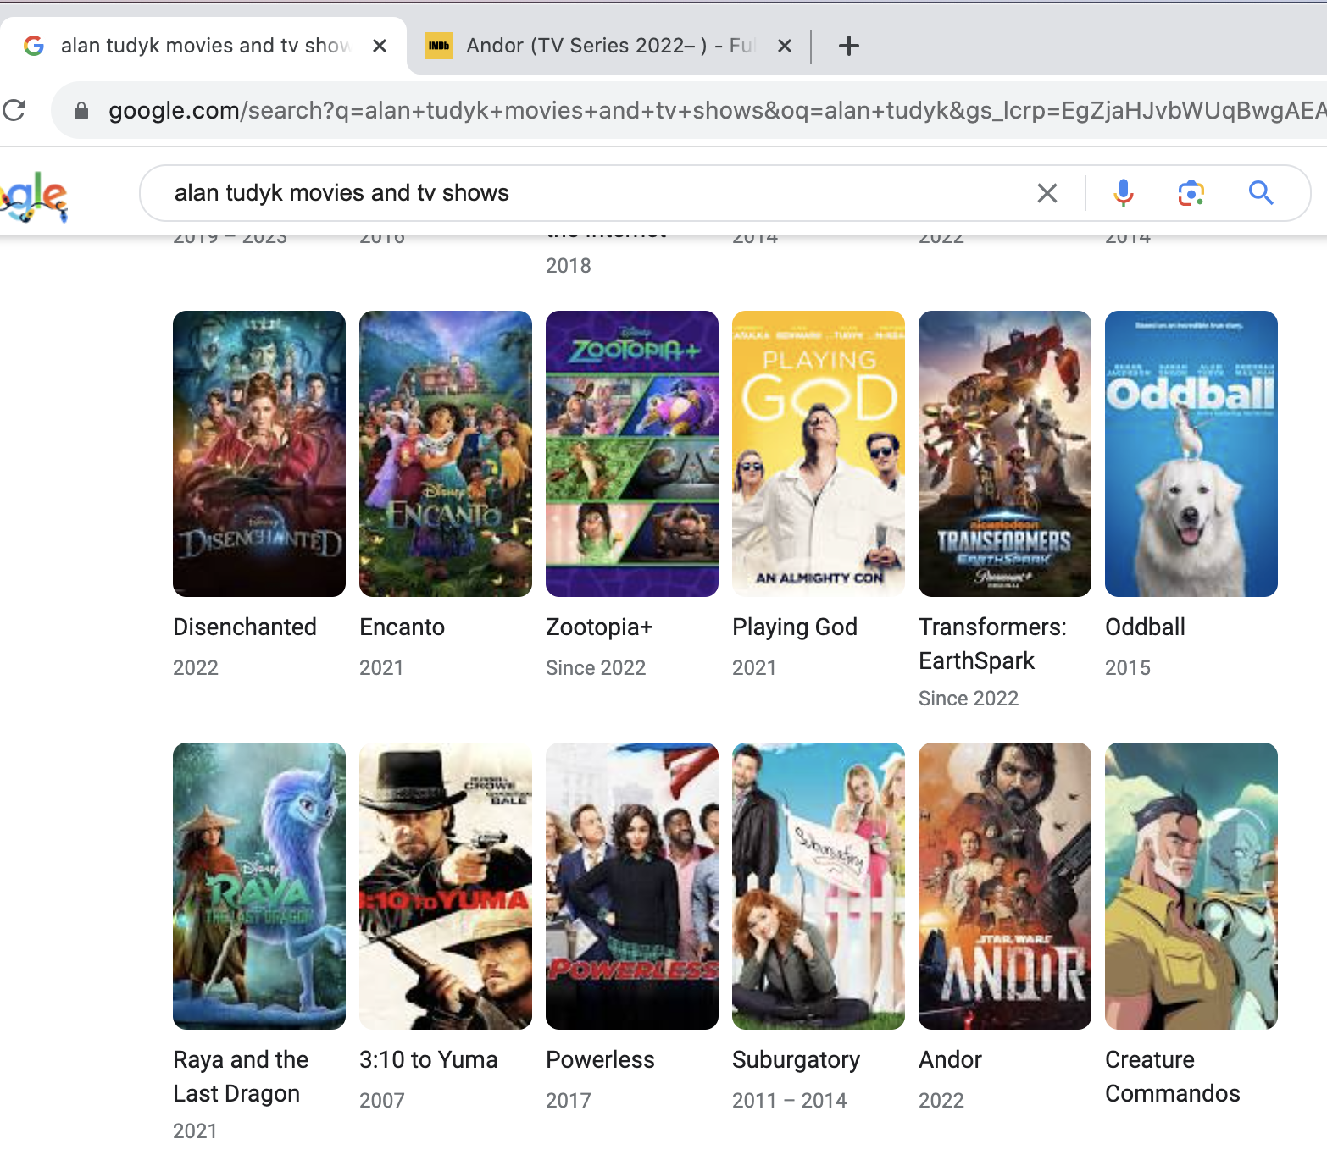Start voice search with microphone icon

coord(1124,193)
